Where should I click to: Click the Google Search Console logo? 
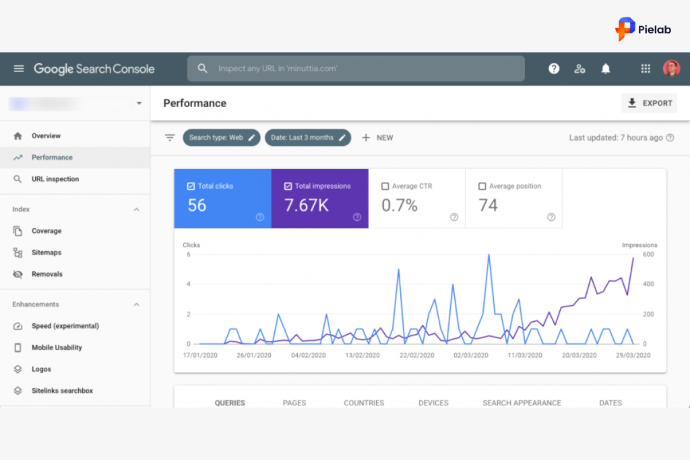pos(94,69)
